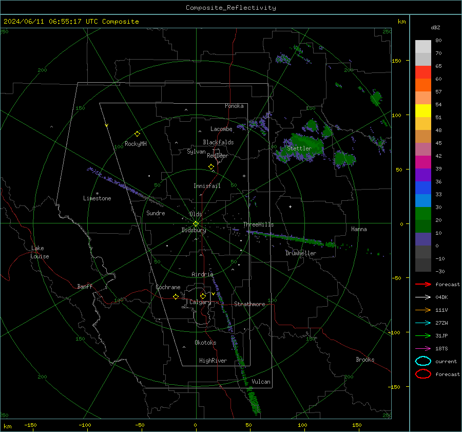
Task: Select the light gray 70-80 dBZ swatch
Action: point(423,47)
